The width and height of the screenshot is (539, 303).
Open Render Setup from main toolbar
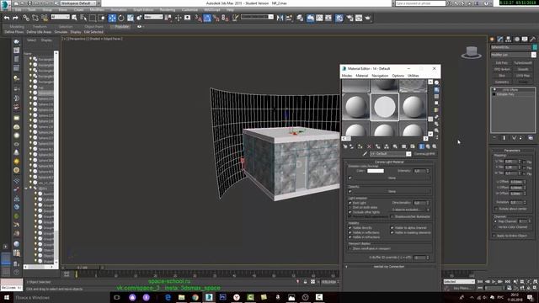click(350, 18)
